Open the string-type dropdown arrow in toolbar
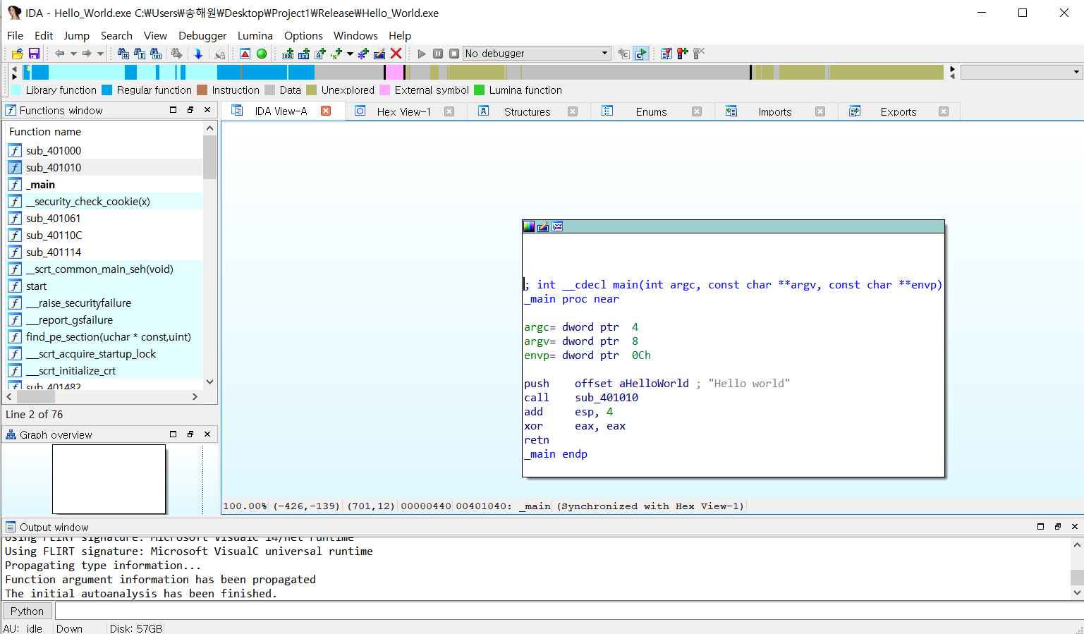 [x=350, y=54]
